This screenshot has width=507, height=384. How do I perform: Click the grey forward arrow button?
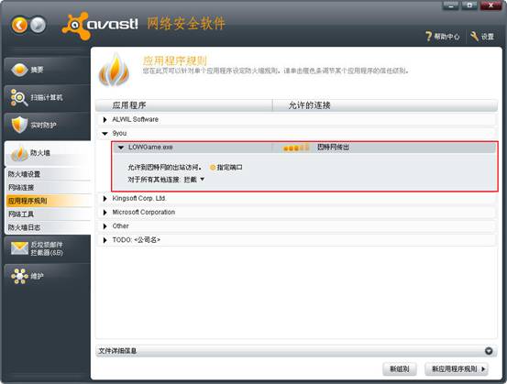click(39, 25)
